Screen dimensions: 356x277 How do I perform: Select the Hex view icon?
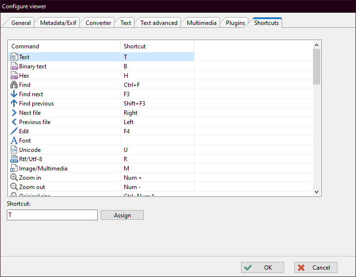coord(14,76)
